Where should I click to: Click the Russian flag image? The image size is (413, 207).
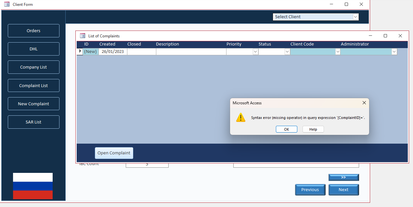(33, 186)
